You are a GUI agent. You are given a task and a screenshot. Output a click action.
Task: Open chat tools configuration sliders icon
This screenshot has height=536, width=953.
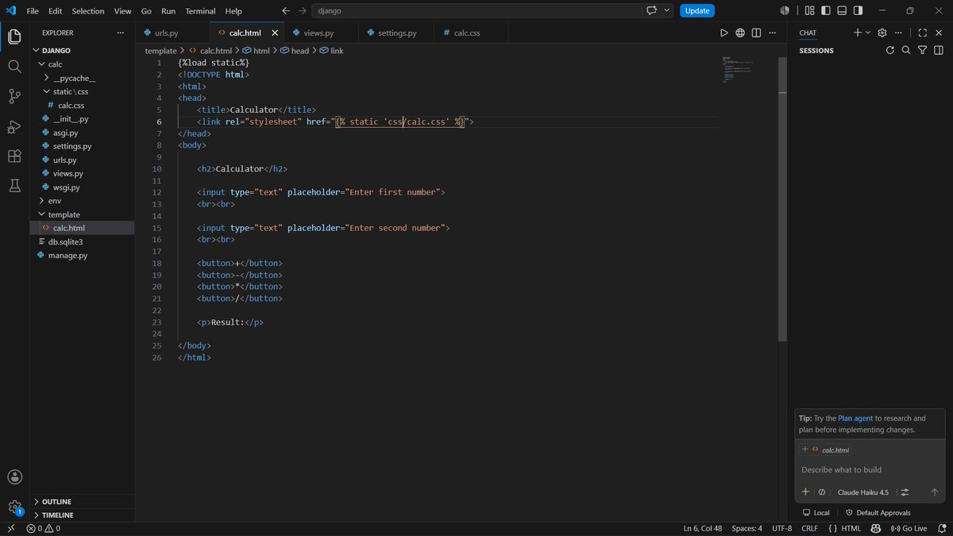tap(905, 492)
